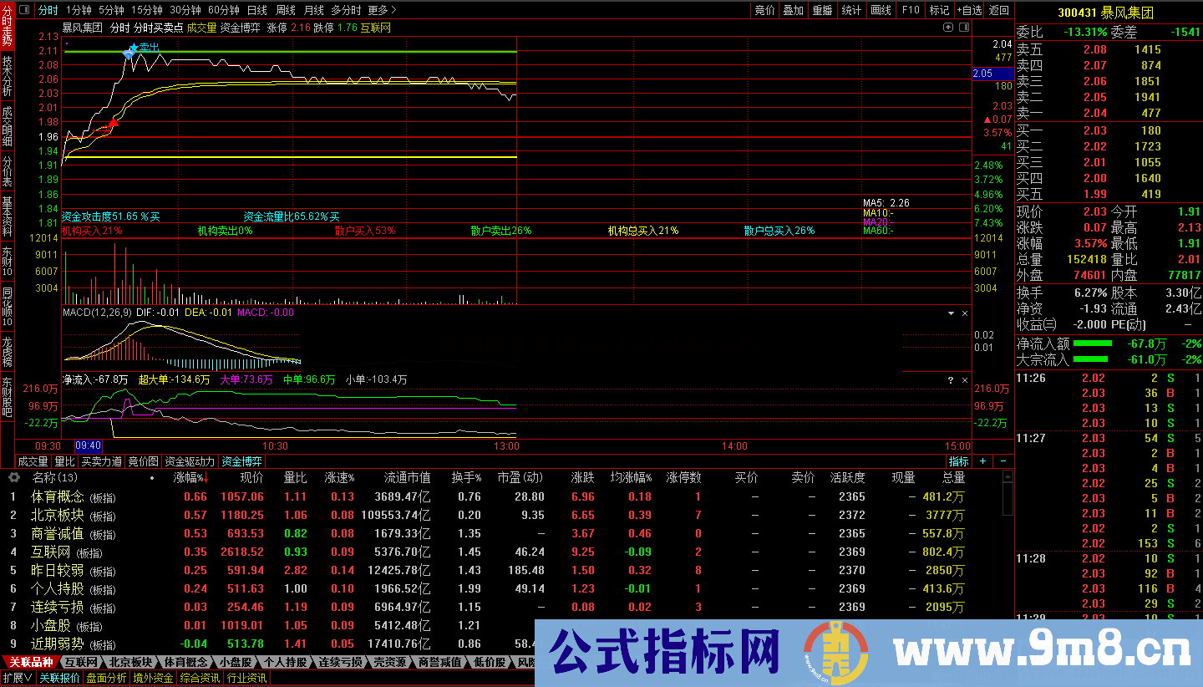Open the 分价表 sidebar tab
The height and width of the screenshot is (687, 1203).
(8, 170)
